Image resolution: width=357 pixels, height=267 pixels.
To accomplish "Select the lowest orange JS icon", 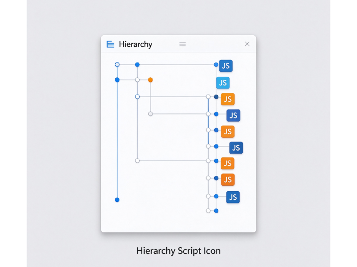I will coord(228,180).
